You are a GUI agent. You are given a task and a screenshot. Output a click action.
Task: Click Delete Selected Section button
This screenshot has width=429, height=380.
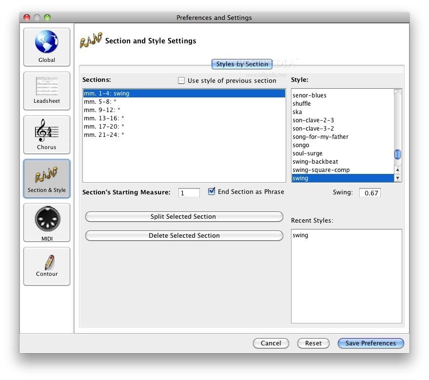point(184,236)
